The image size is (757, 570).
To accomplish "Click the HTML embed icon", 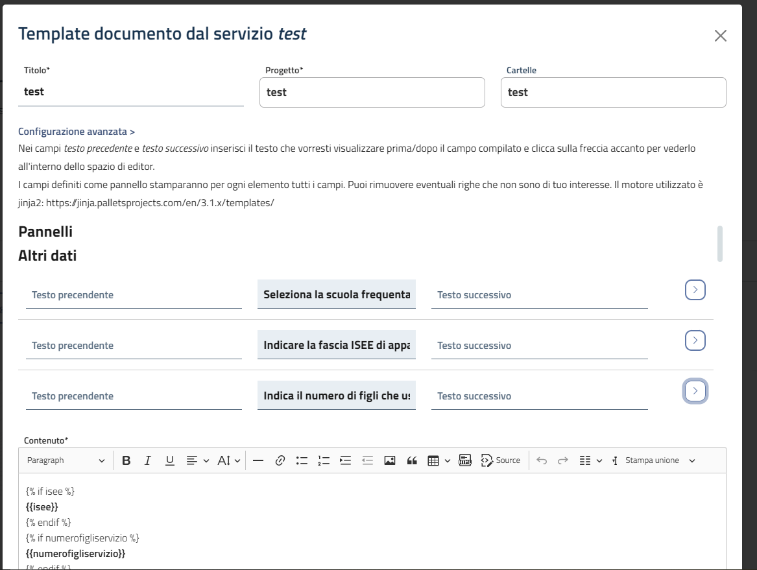I will 464,460.
